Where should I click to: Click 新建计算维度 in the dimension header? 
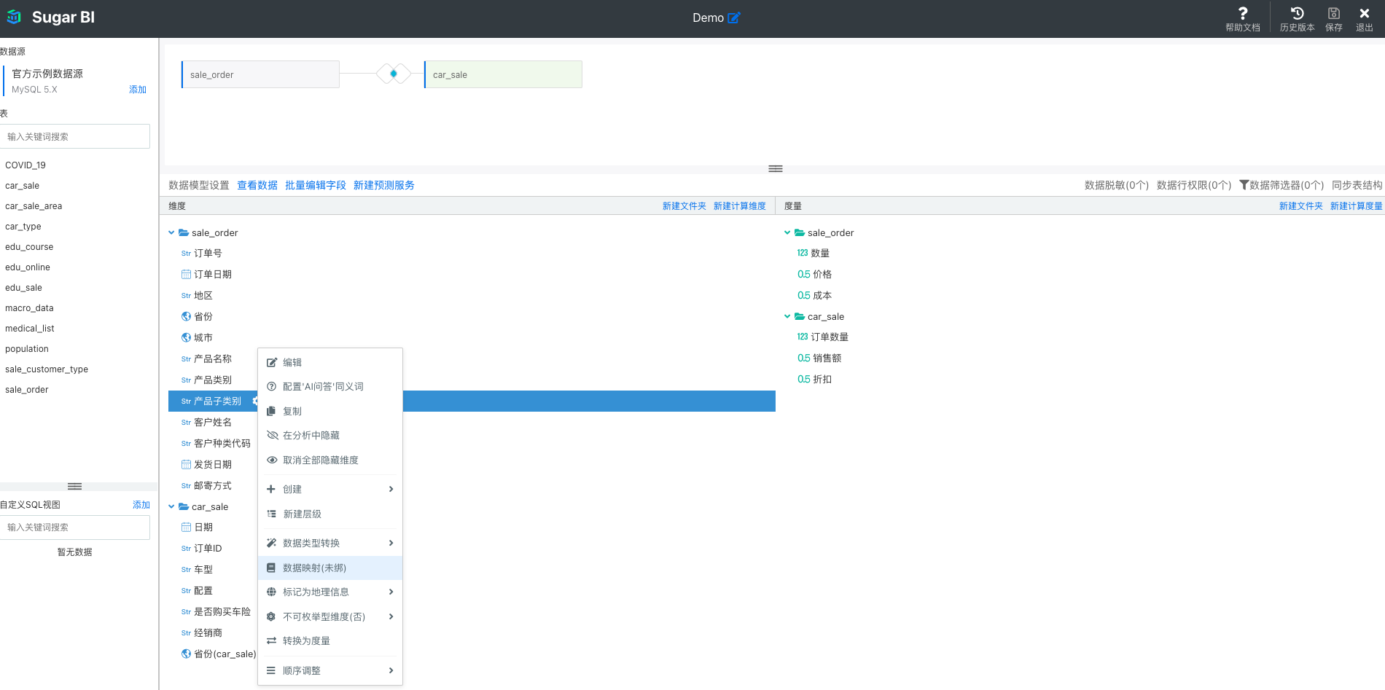click(x=740, y=206)
